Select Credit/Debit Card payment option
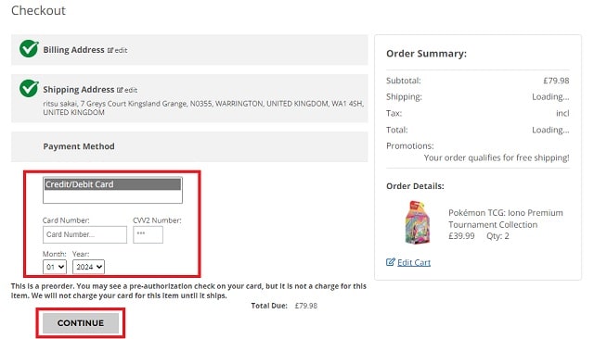This screenshot has width=594, height=339. (112, 184)
